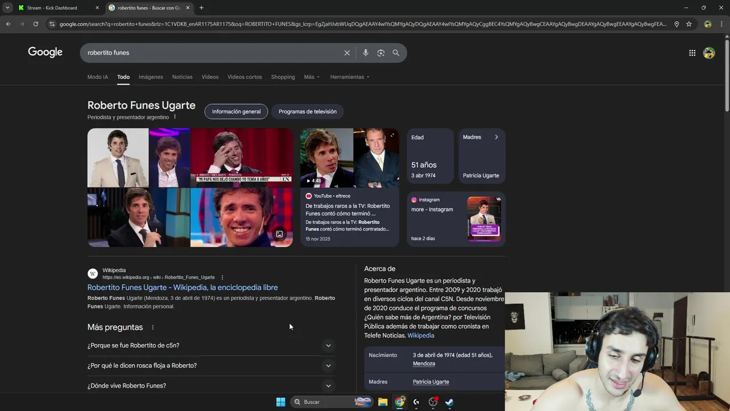Expand the Madres card arrow
The height and width of the screenshot is (411, 730).
coord(496,137)
